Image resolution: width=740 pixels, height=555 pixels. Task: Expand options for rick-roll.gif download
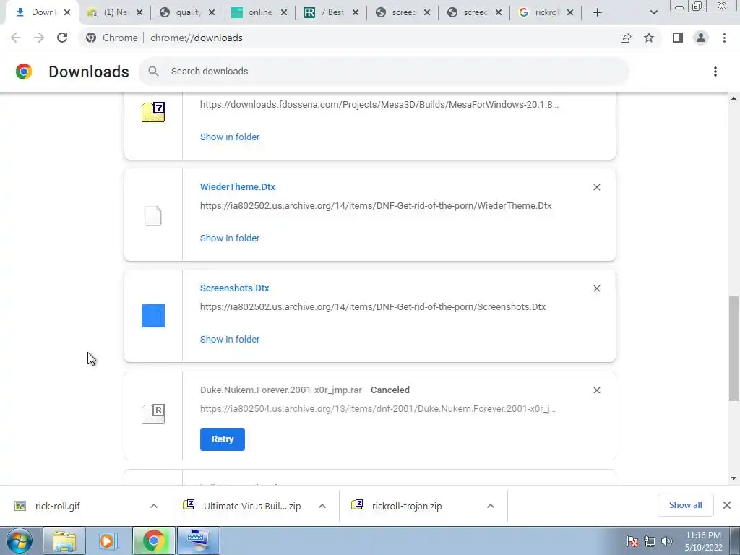coord(154,506)
